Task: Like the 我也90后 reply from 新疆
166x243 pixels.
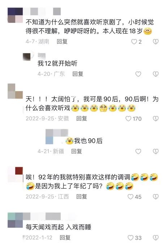Action: pos(138,151)
